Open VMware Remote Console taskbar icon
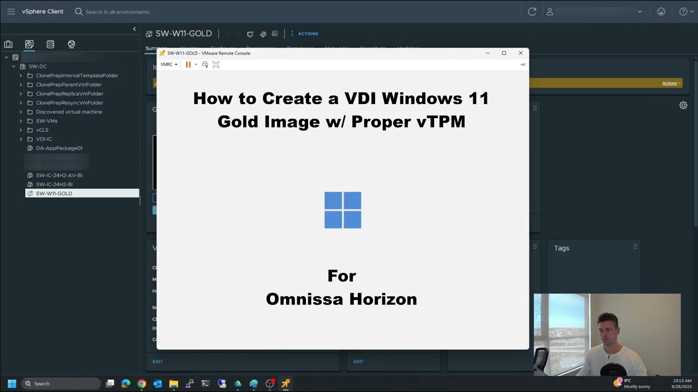 tap(285, 383)
